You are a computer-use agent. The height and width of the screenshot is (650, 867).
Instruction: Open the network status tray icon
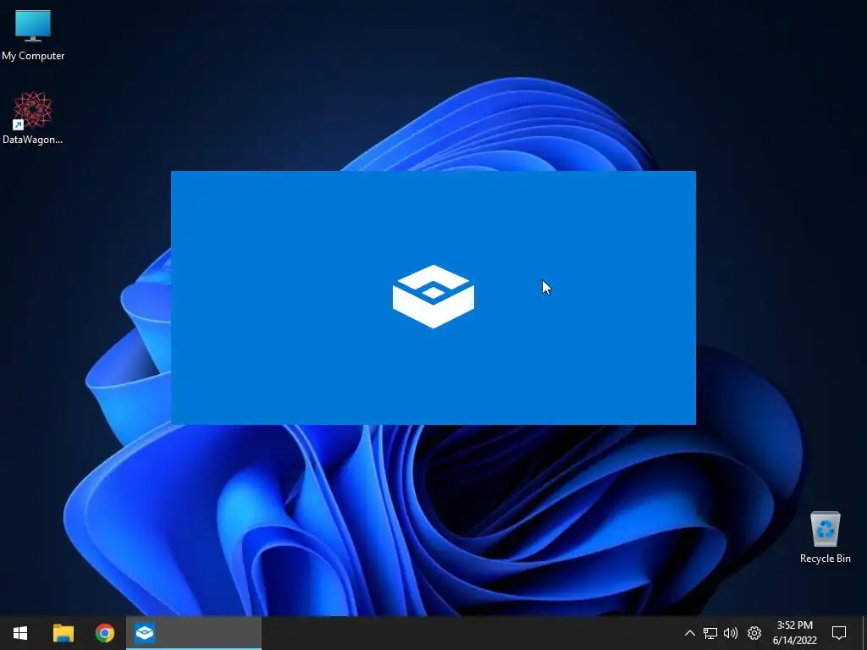(x=710, y=633)
